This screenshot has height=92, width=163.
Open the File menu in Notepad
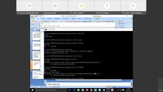(x=42, y=26)
